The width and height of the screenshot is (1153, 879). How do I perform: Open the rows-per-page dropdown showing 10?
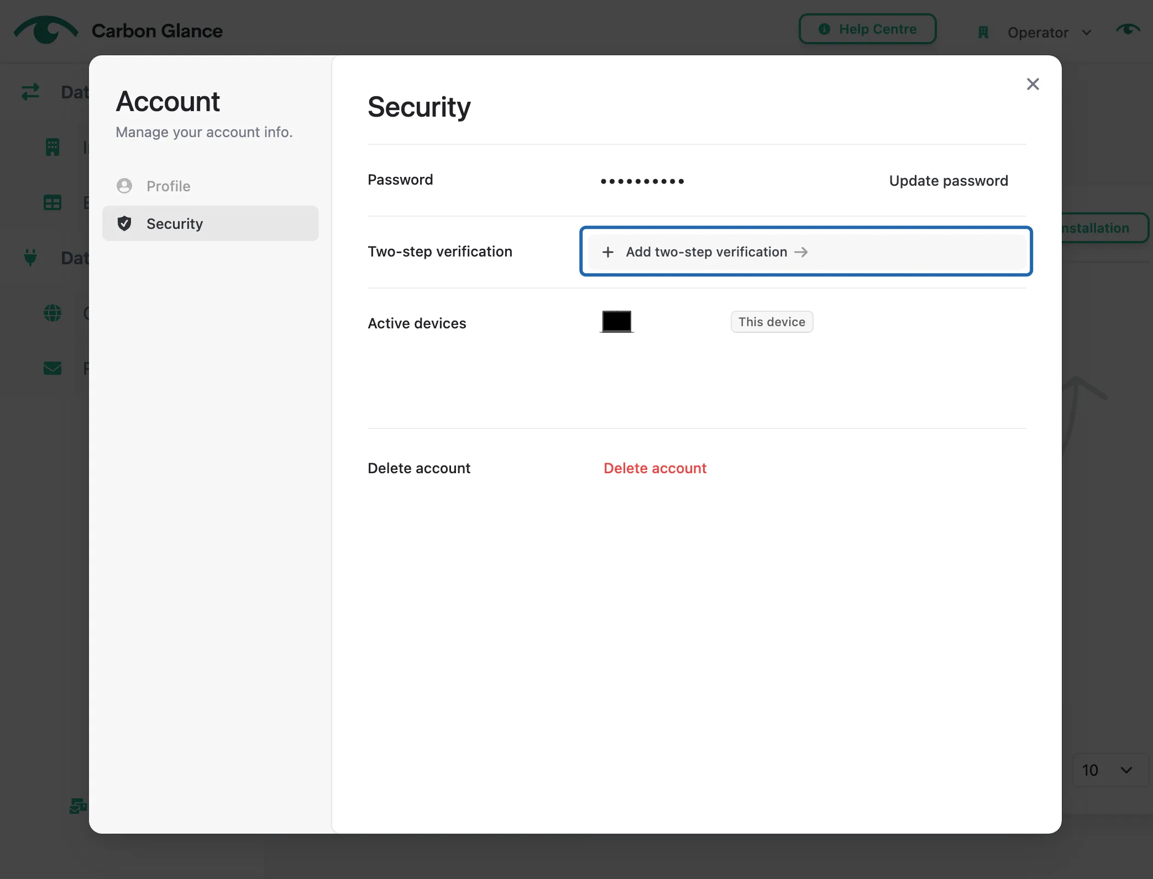pyautogui.click(x=1110, y=770)
